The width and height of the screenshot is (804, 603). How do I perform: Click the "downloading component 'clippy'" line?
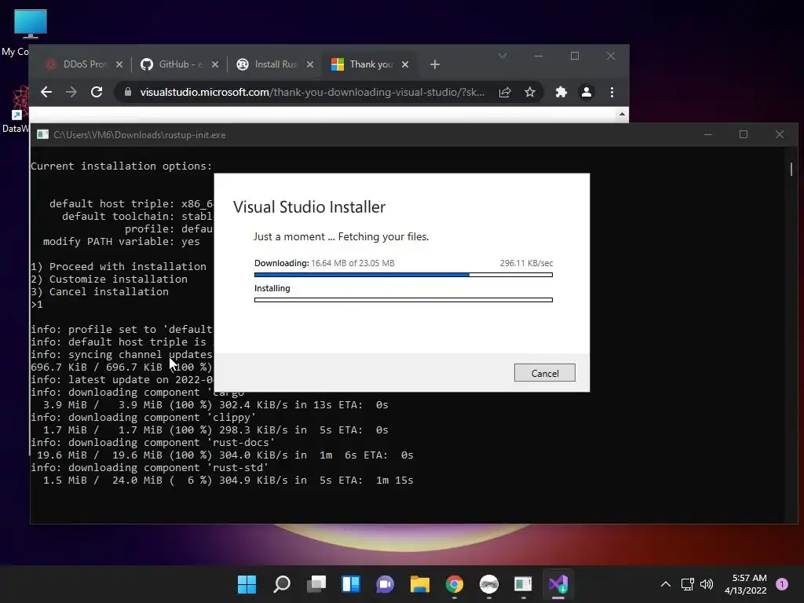click(x=144, y=418)
